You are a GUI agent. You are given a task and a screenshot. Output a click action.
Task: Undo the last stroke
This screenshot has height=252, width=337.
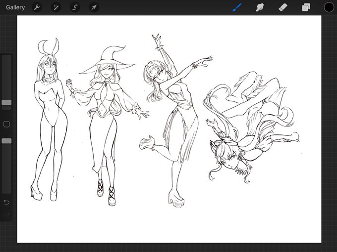pos(6,202)
